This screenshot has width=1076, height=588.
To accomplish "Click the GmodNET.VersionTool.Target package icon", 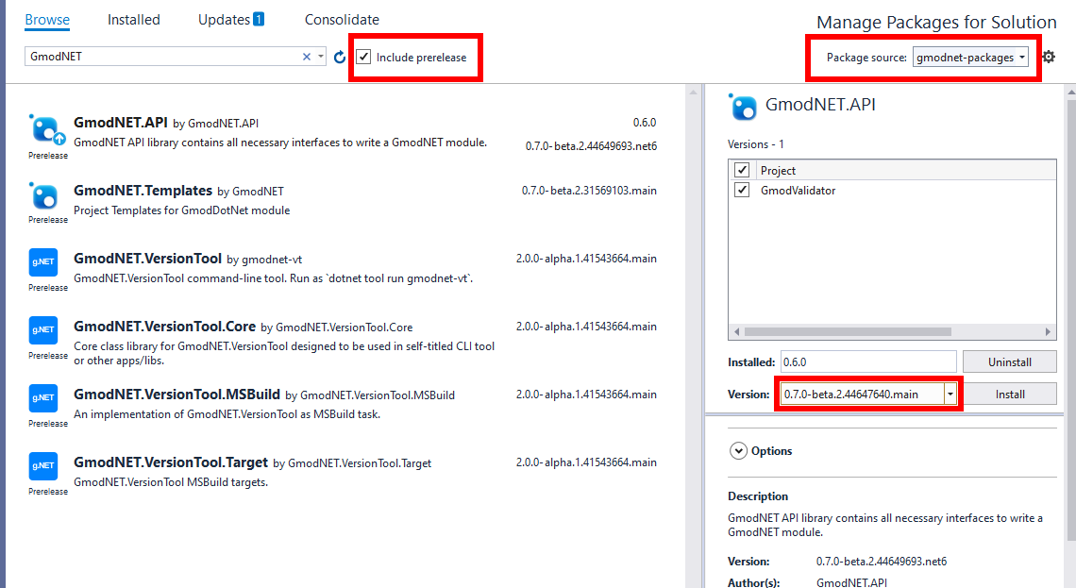I will [x=44, y=466].
